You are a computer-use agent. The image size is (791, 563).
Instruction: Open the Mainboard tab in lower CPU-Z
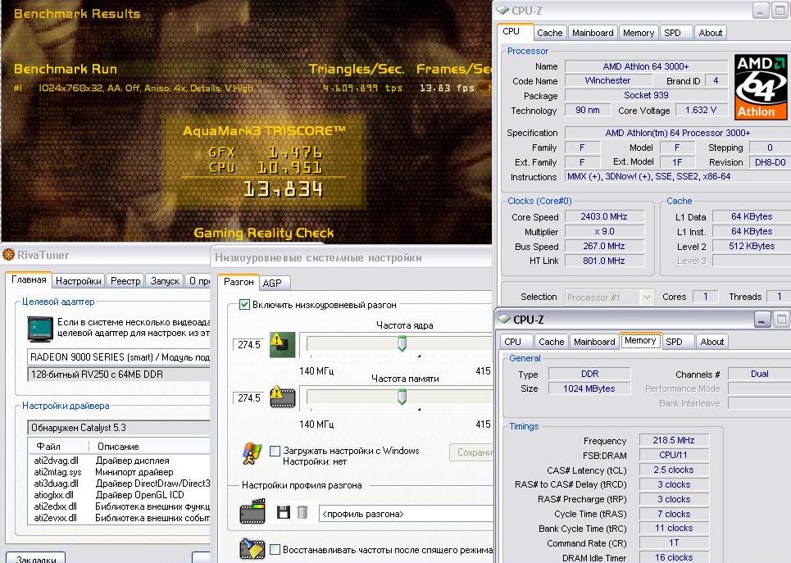click(x=594, y=342)
